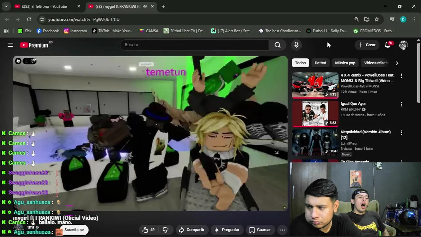Open the Alert Box bookmark
The image size is (421, 237).
coord(232,31)
